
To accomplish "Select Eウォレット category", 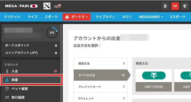I will tap(101, 98).
